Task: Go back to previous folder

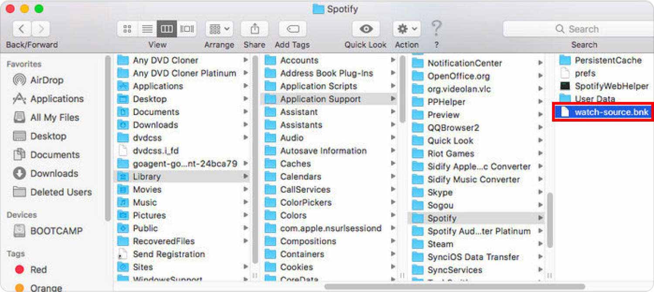Action: click(x=22, y=29)
